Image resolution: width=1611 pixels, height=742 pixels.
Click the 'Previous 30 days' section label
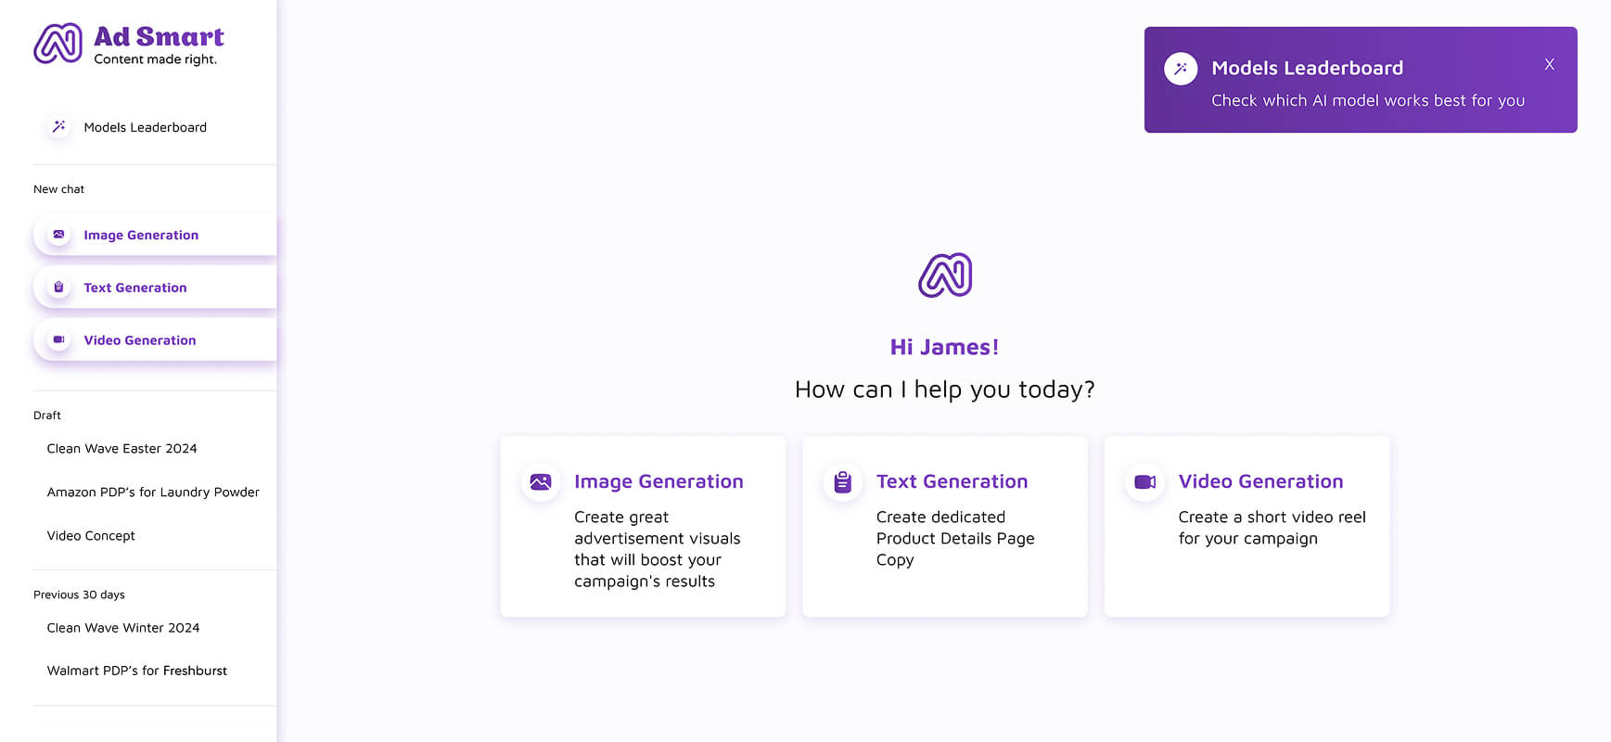[79, 595]
